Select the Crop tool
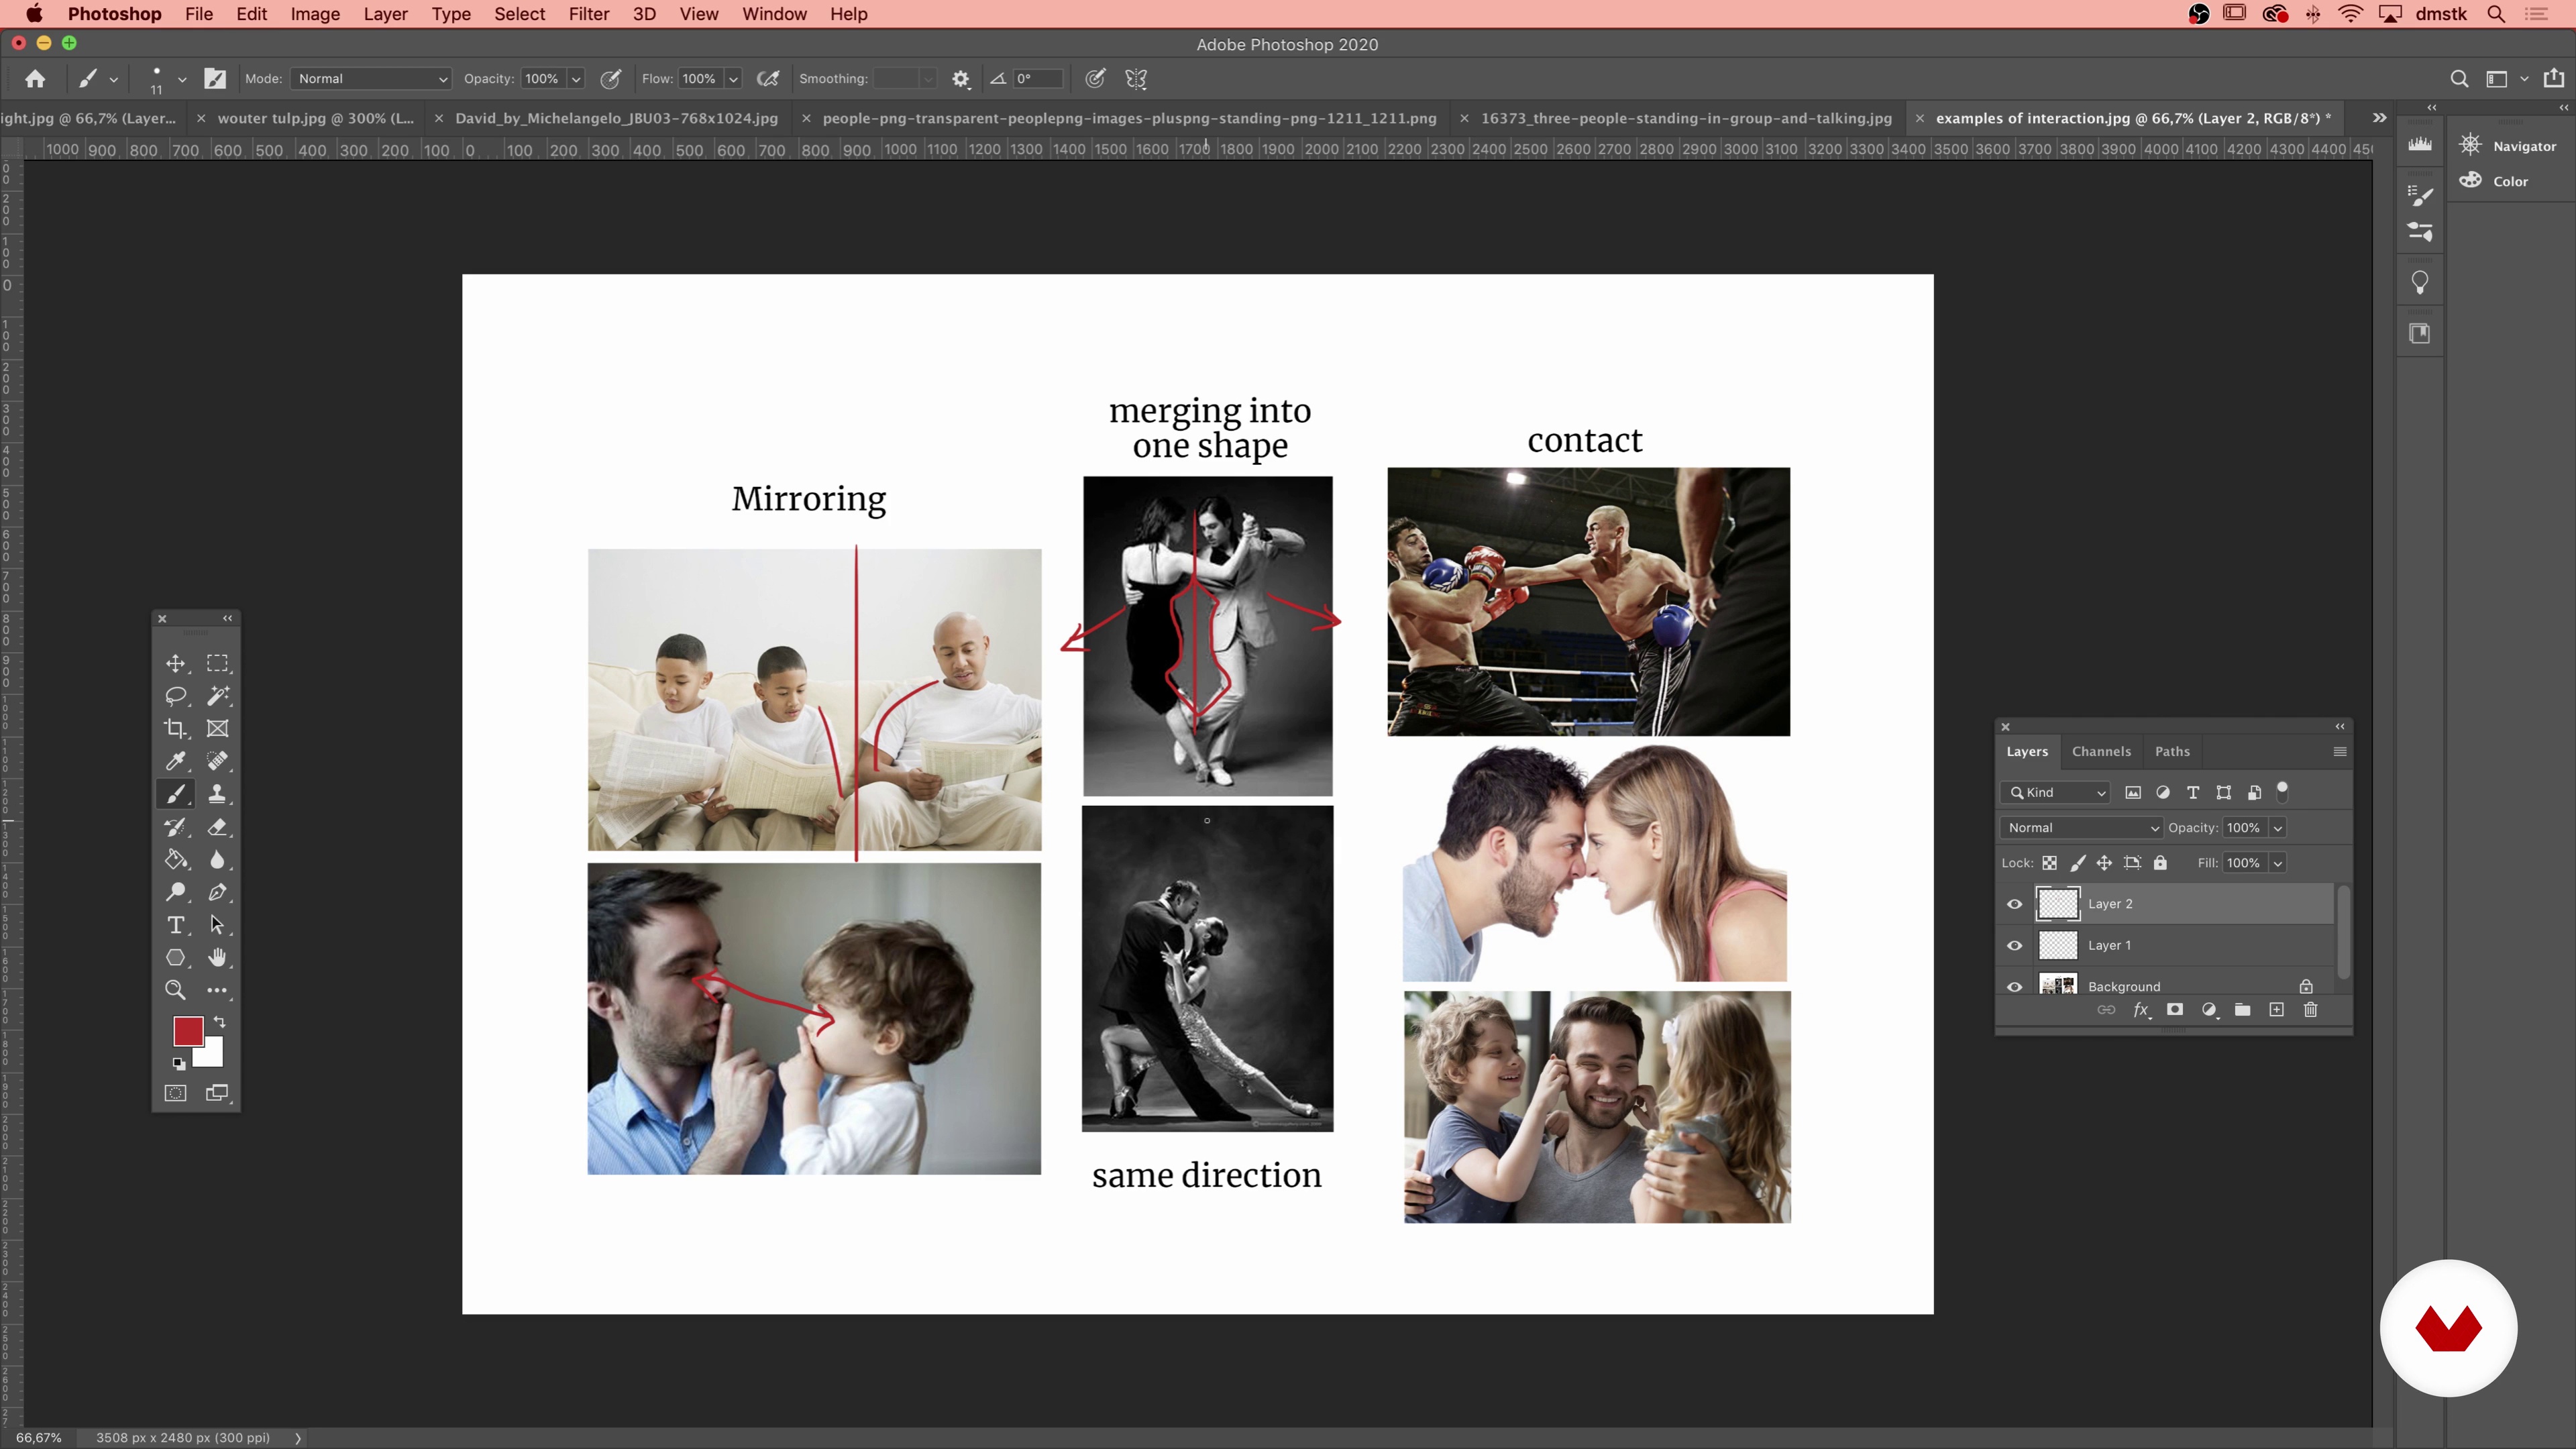This screenshot has height=1449, width=2576. pos(175,729)
